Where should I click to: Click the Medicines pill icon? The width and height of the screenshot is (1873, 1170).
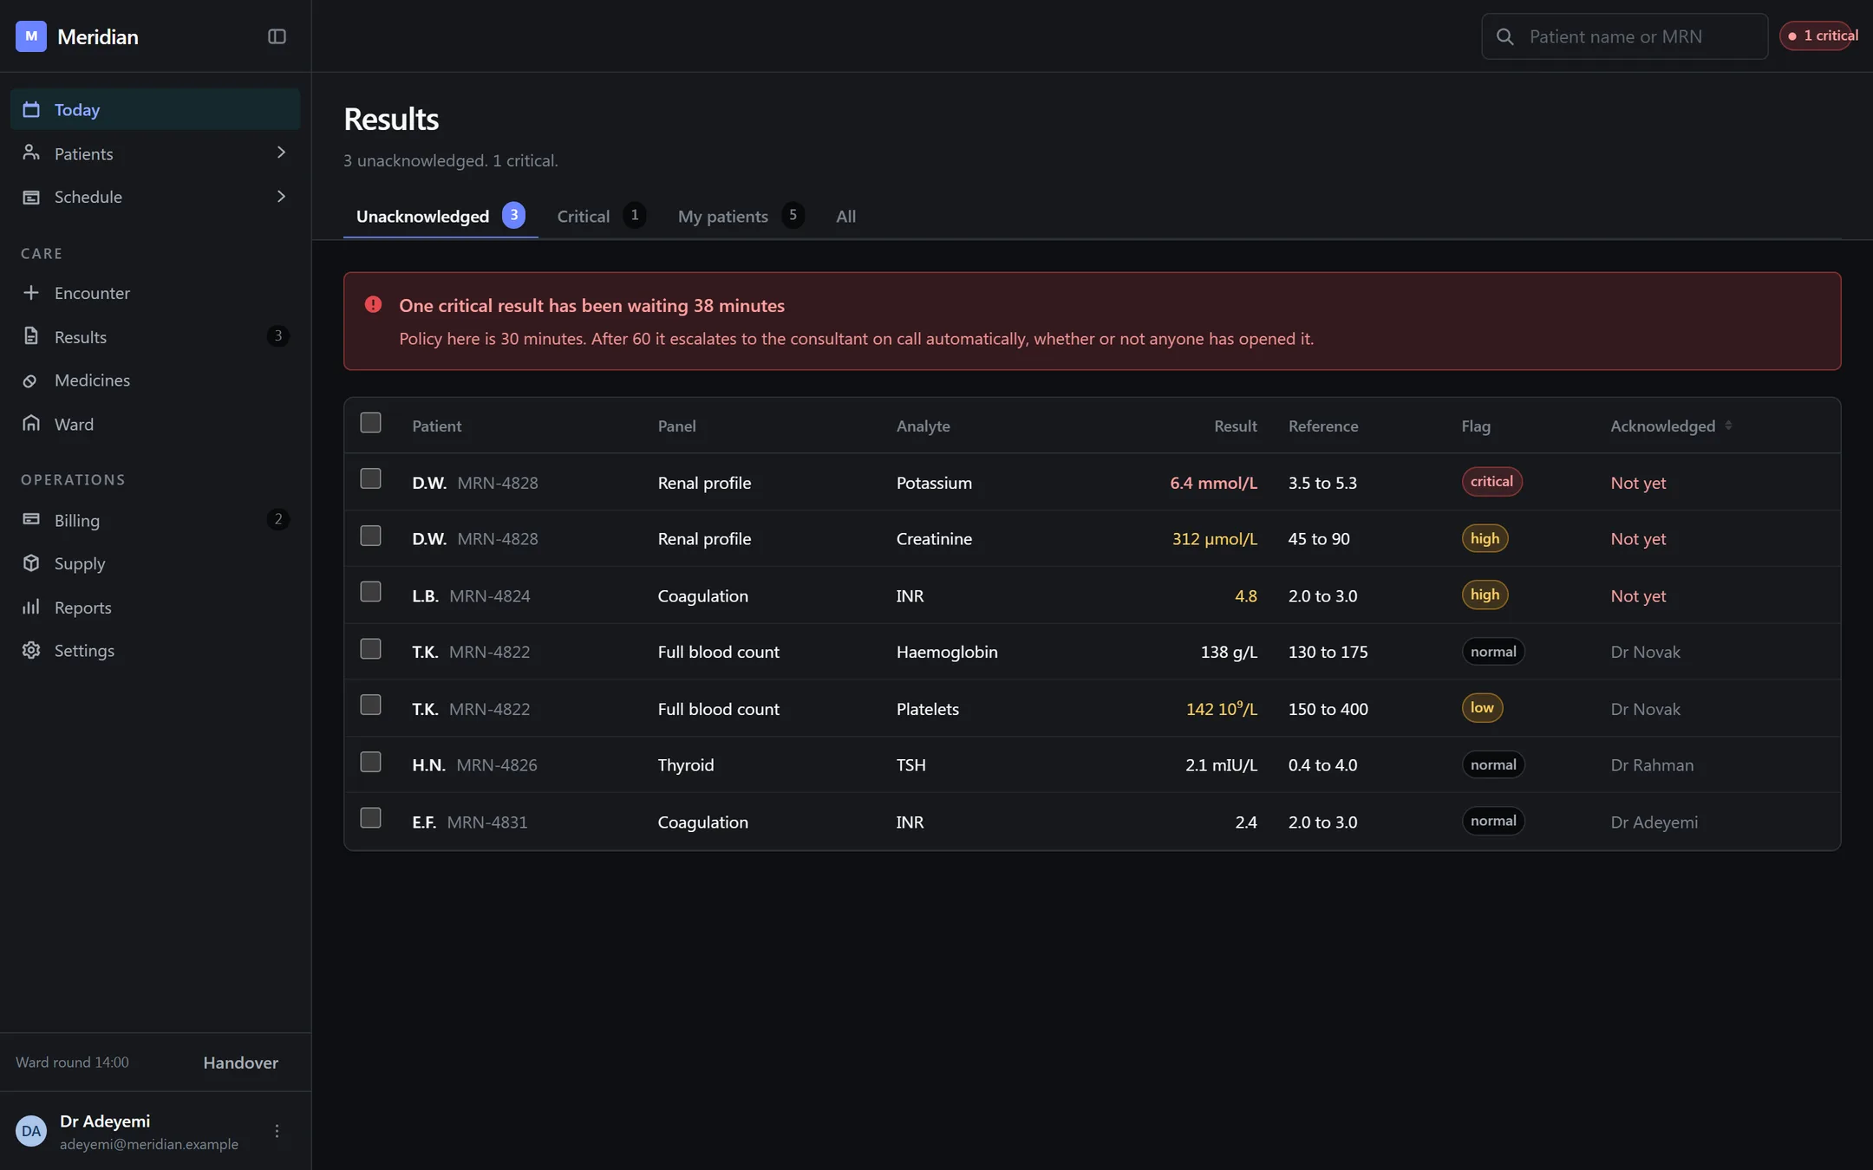pyautogui.click(x=31, y=380)
